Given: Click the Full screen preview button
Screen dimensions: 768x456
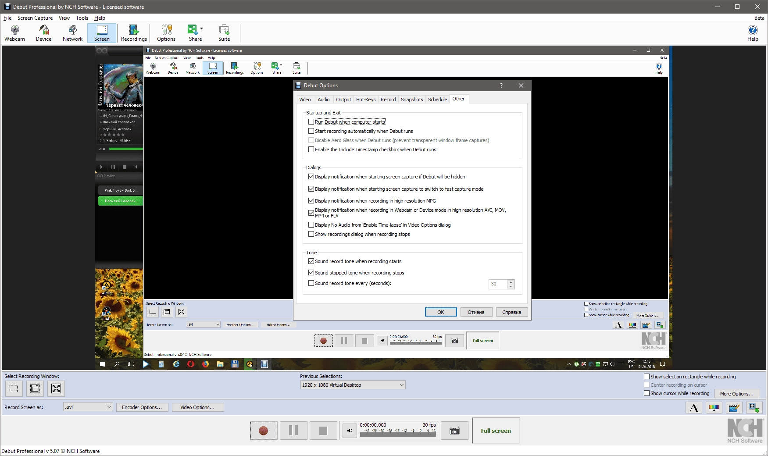Looking at the screenshot, I should point(496,431).
